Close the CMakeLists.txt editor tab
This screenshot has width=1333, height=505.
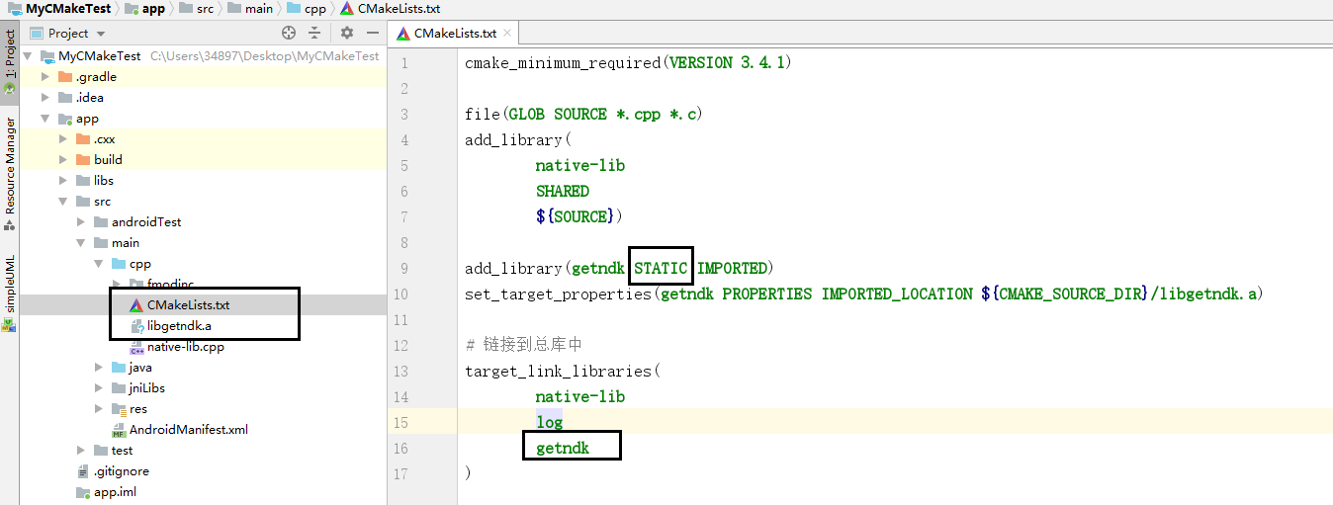click(507, 33)
